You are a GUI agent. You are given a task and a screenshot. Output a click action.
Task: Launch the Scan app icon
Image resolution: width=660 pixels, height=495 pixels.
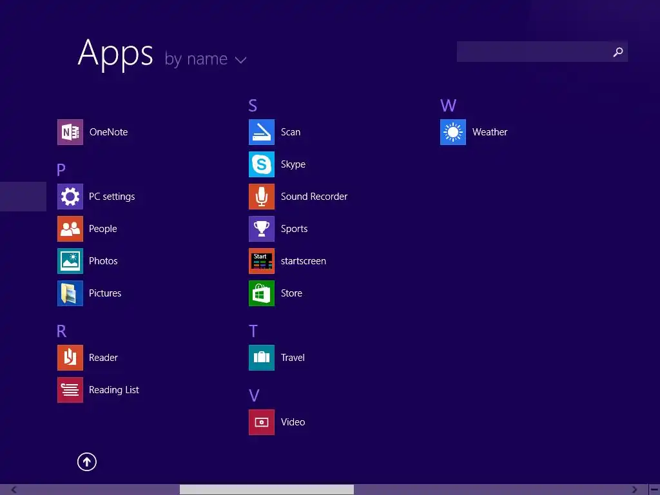262,132
